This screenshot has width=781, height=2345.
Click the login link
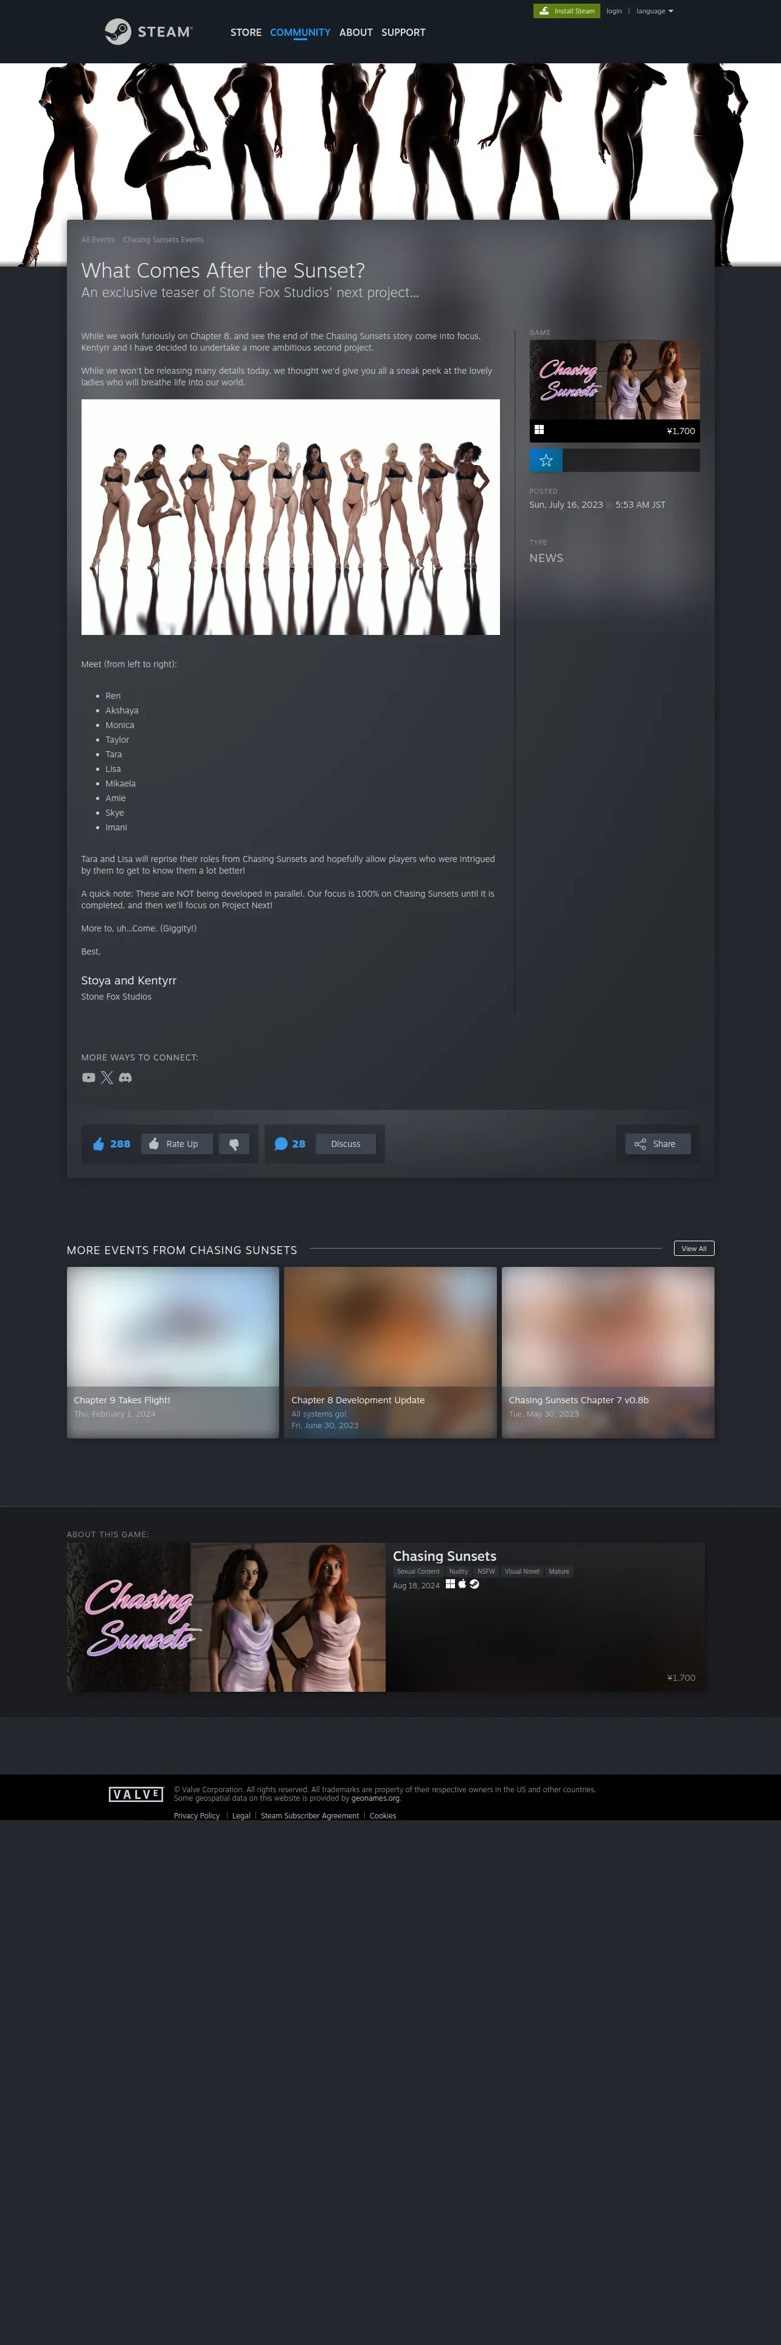(614, 11)
